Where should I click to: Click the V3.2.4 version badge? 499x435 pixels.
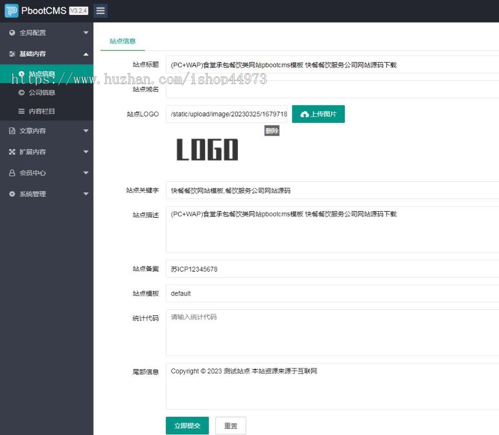click(x=79, y=11)
